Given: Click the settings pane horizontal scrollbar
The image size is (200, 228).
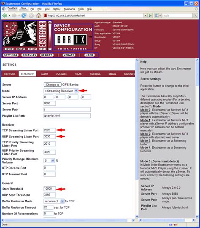Looking at the screenshot, I should (x=68, y=220).
